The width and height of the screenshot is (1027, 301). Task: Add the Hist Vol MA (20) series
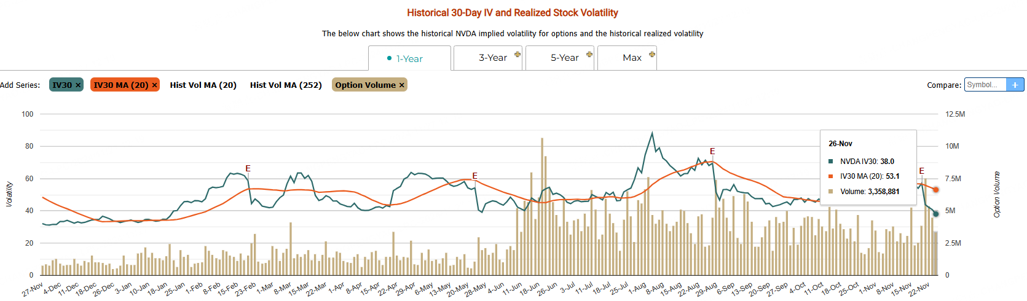(203, 85)
